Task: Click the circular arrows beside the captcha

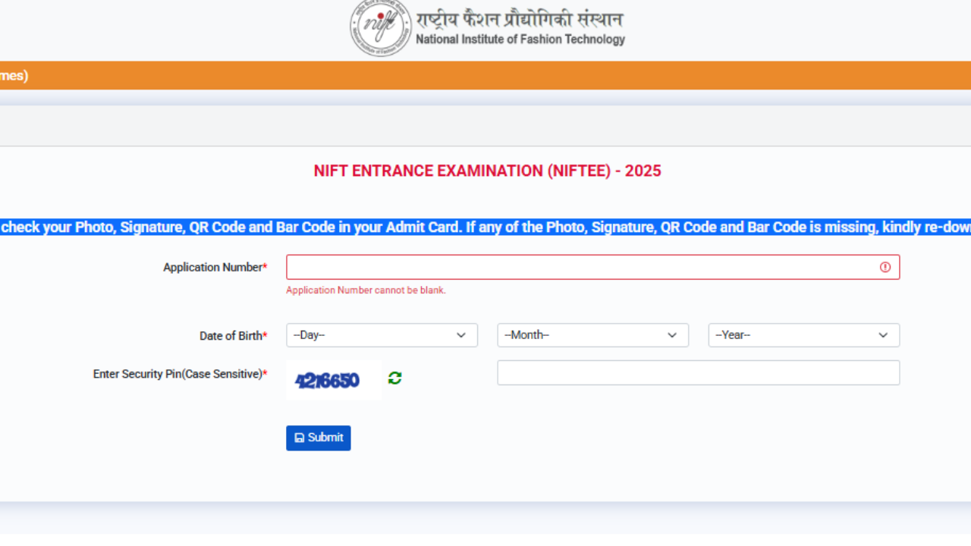Action: (394, 379)
